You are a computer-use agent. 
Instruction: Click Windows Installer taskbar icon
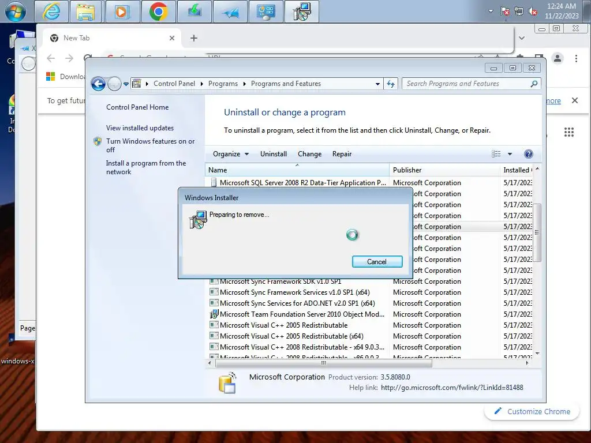click(x=301, y=12)
